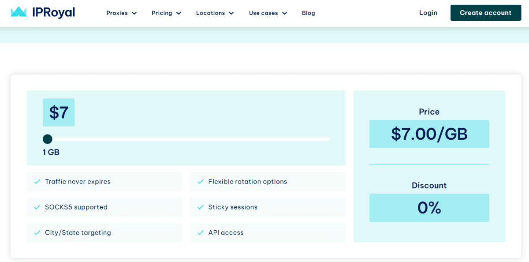Click the API access text
529x262 pixels.
226,233
